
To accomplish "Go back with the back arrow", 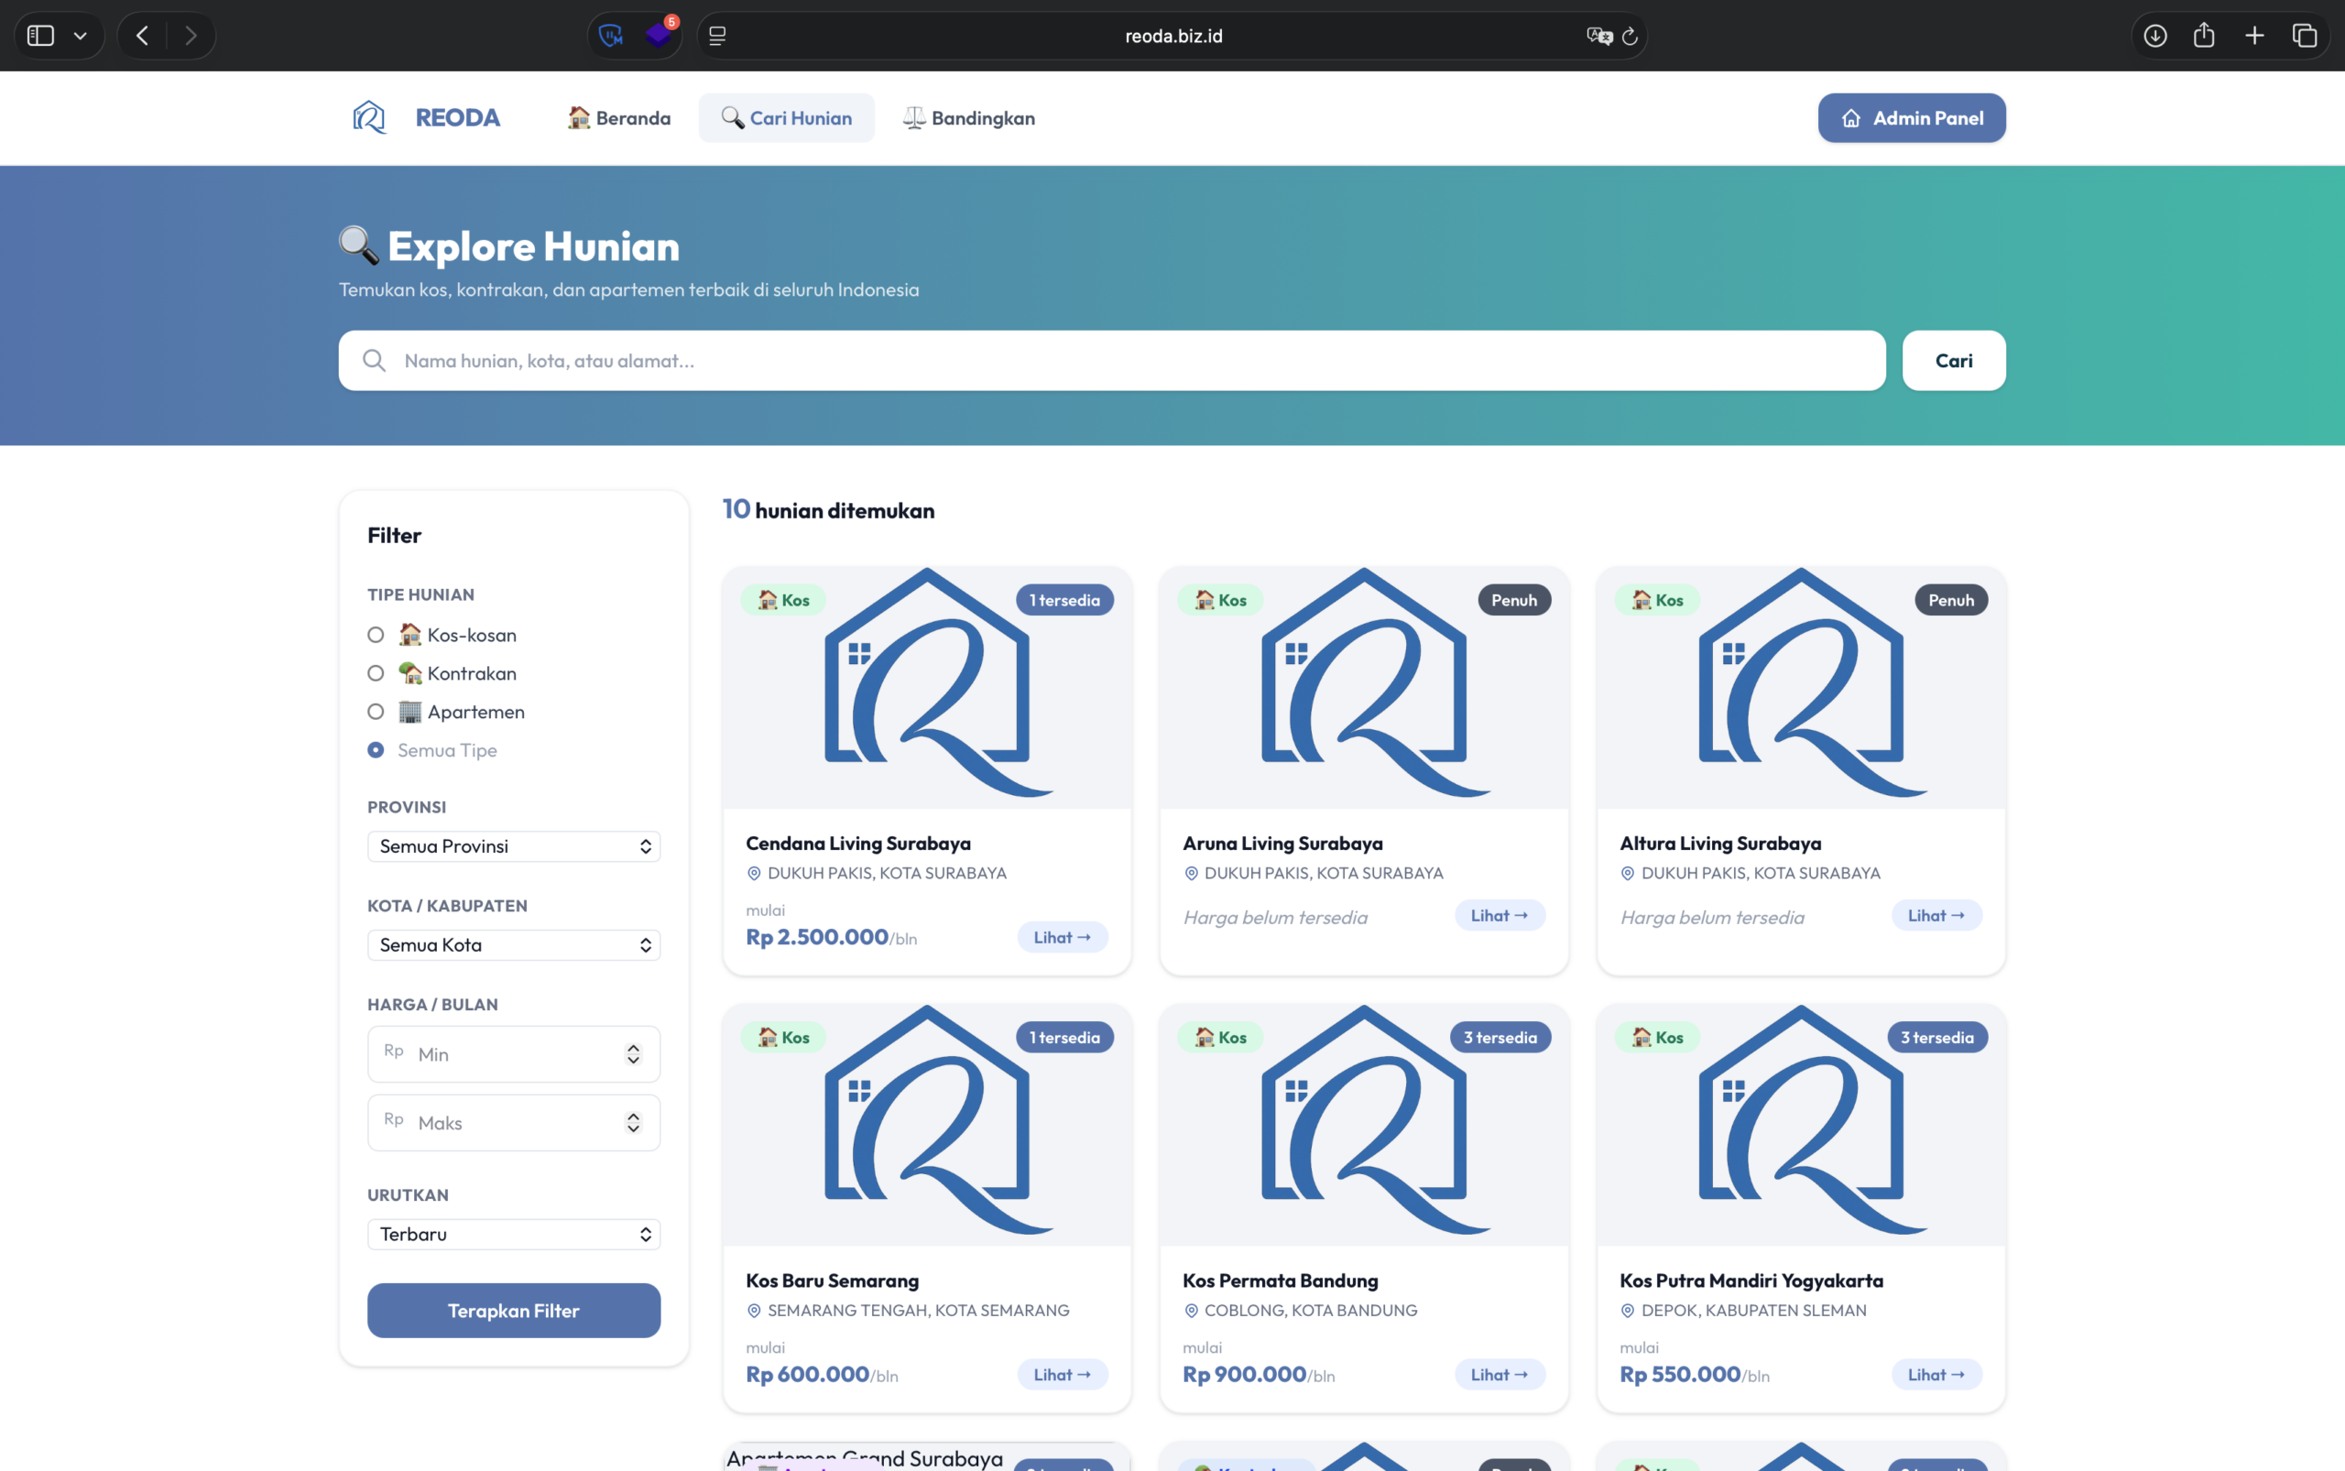I will 142,36.
